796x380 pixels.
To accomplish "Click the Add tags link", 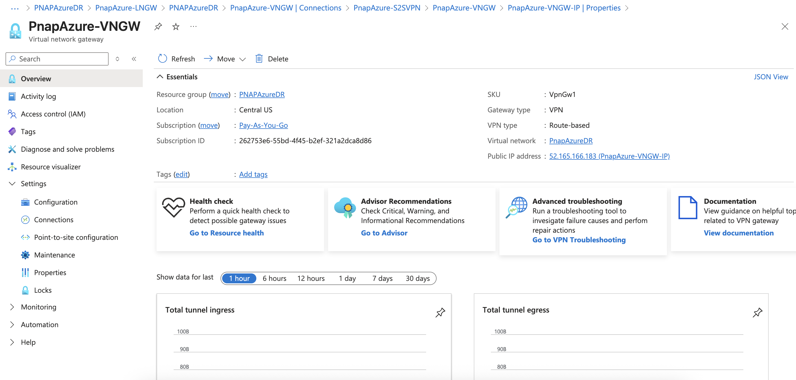I will [253, 174].
